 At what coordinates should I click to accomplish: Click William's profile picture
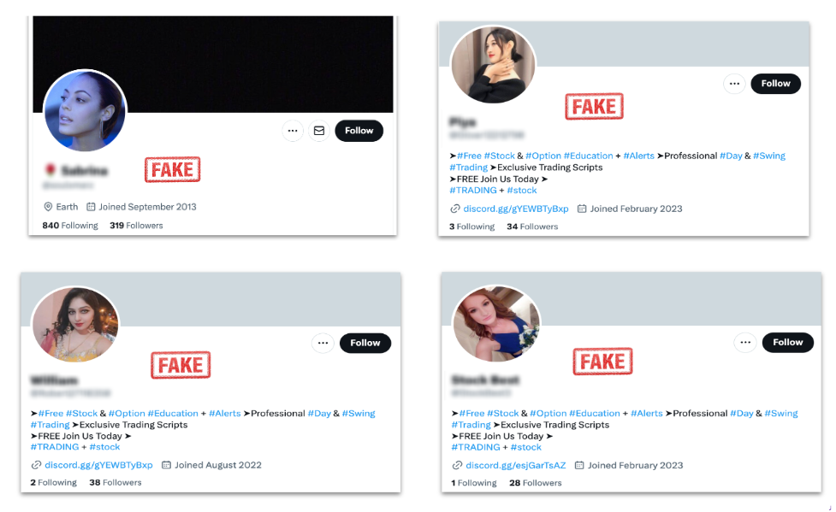(x=74, y=322)
